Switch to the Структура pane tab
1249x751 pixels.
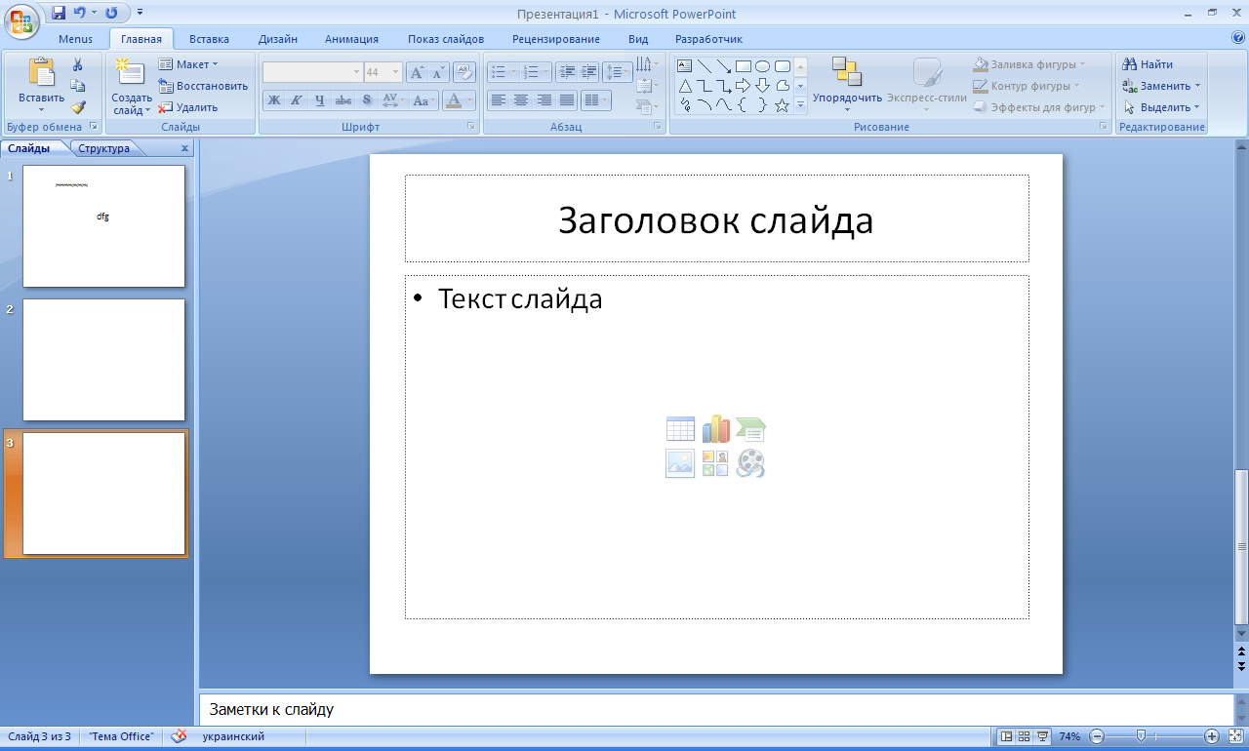[104, 148]
